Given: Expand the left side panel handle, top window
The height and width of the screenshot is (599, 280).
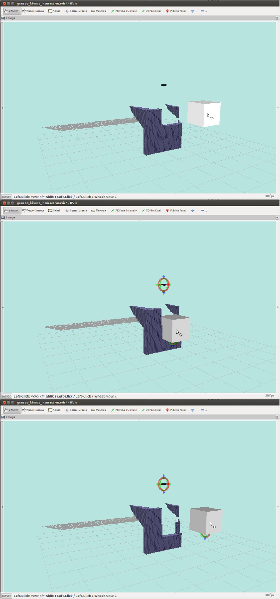Looking at the screenshot, I should click(1, 107).
